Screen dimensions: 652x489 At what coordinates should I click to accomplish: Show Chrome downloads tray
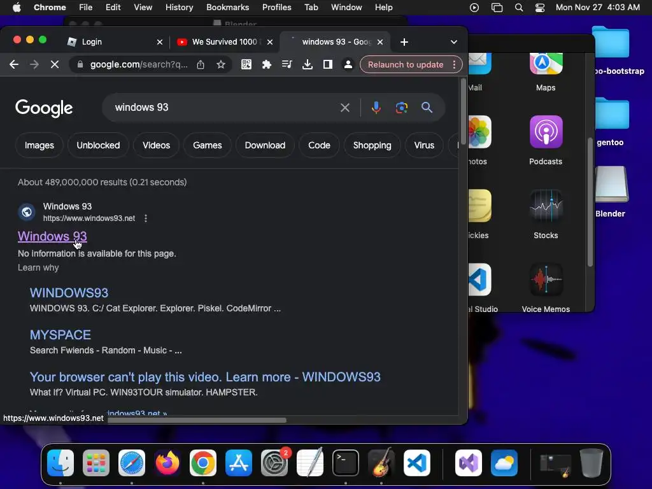(x=308, y=64)
